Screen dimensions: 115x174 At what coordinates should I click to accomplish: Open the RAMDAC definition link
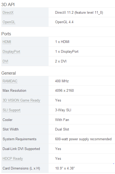point(10,81)
